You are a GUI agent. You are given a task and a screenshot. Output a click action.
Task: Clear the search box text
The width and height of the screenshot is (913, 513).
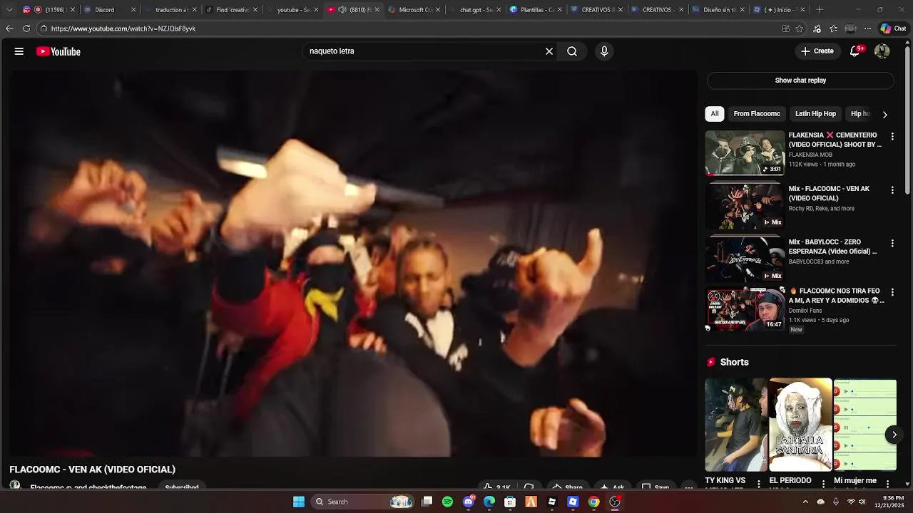coord(549,51)
